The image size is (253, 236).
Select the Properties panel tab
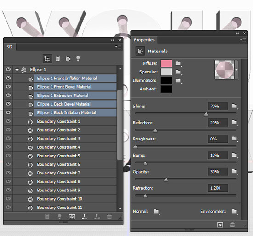point(144,40)
